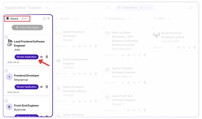
Task: Check the Front-End Engineer Bytecode checkbox
Action: (6, 101)
